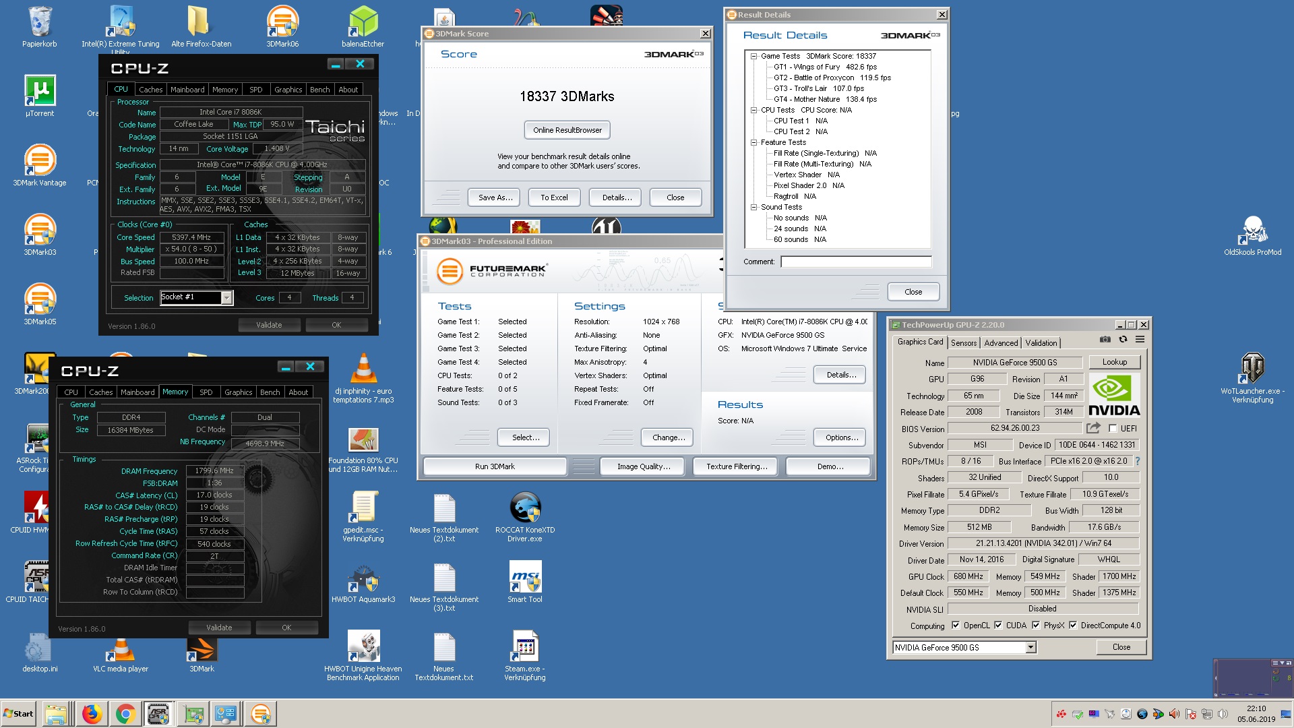The height and width of the screenshot is (728, 1294).
Task: Click the Chrome icon in the taskbar
Action: pos(126,713)
